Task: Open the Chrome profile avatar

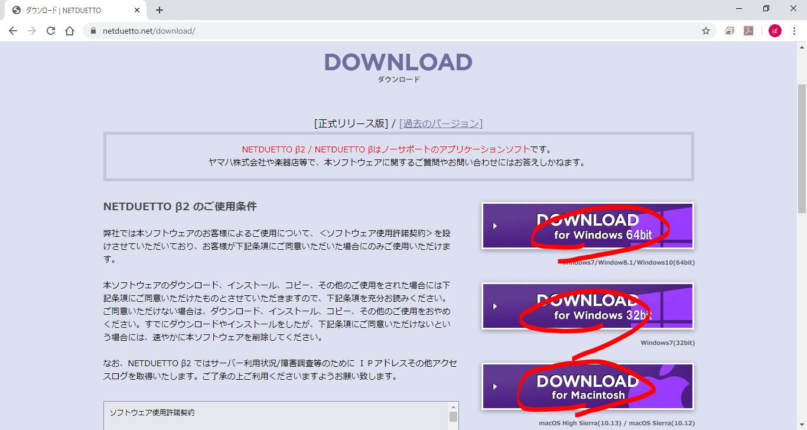Action: (x=775, y=31)
